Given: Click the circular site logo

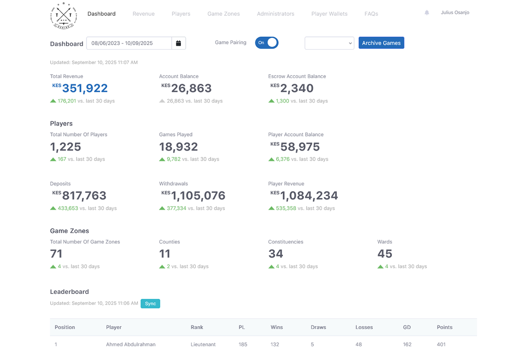Looking at the screenshot, I should pos(63,16).
